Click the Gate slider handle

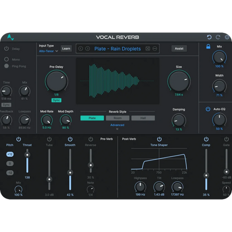[x=226, y=172]
